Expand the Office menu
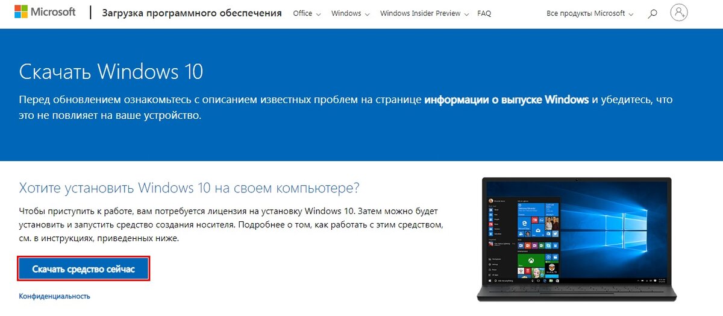The height and width of the screenshot is (316, 723). coord(307,13)
